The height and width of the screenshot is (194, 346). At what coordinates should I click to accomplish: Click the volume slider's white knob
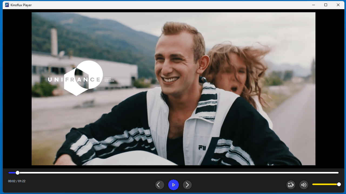339,184
